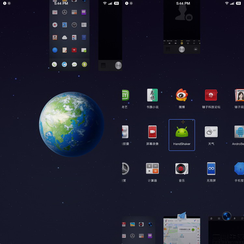Open the home screen grid thumbnail
The width and height of the screenshot is (244, 244).
pos(69,33)
